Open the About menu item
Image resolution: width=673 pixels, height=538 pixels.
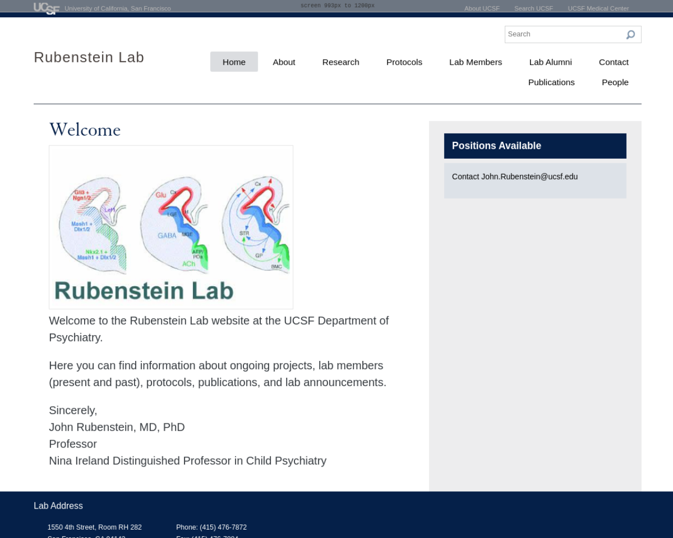pyautogui.click(x=284, y=62)
